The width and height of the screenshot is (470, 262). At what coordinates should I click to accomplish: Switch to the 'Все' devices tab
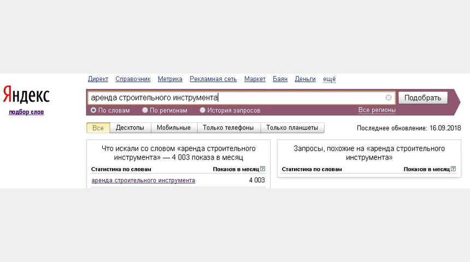click(98, 128)
